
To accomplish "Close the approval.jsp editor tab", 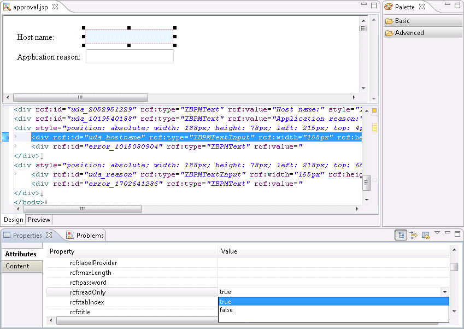I will tap(55, 7).
